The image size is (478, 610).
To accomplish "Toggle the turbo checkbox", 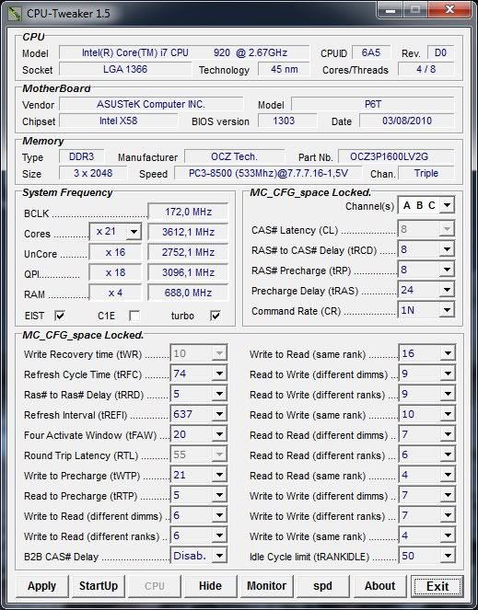I will click(216, 316).
